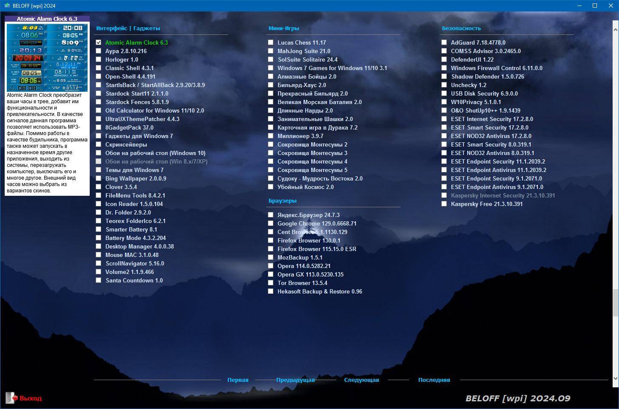Click the Гаджеты для Windows 7 label
Screen dimensions: 619x409
coord(139,136)
